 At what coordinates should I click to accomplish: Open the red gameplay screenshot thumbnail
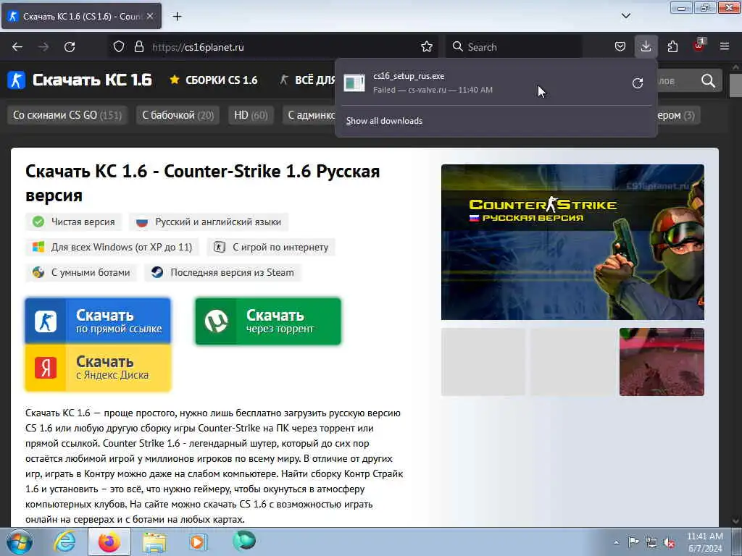click(x=662, y=362)
